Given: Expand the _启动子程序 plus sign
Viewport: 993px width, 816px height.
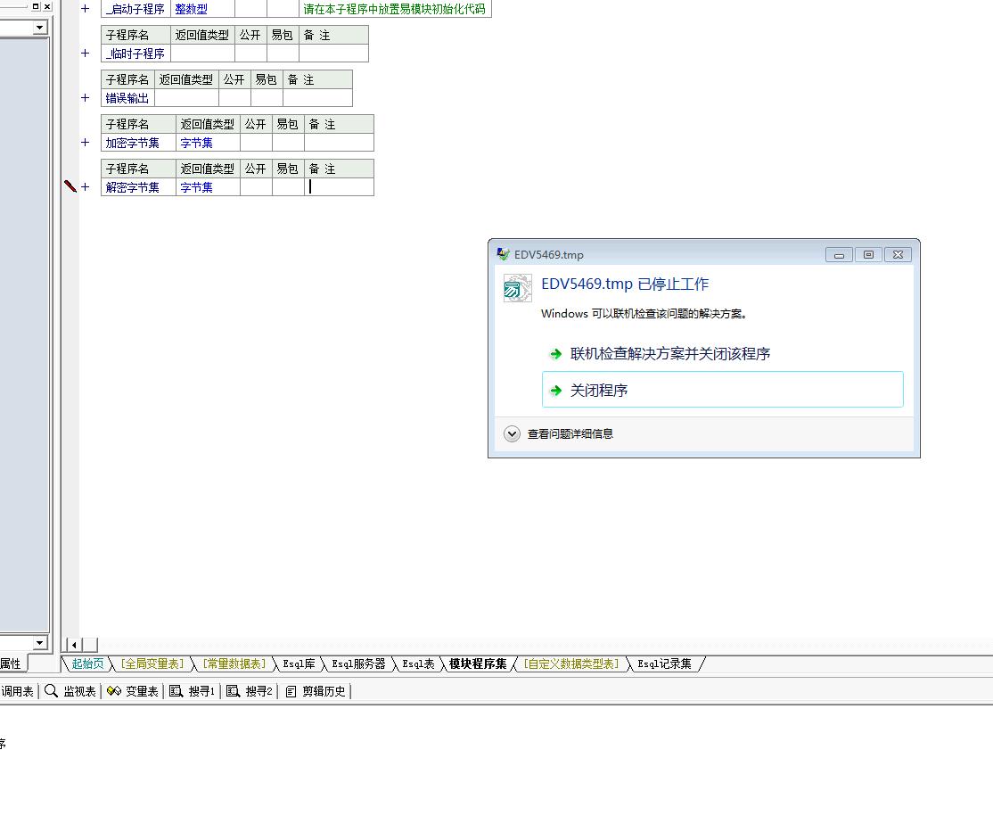Looking at the screenshot, I should point(85,9).
